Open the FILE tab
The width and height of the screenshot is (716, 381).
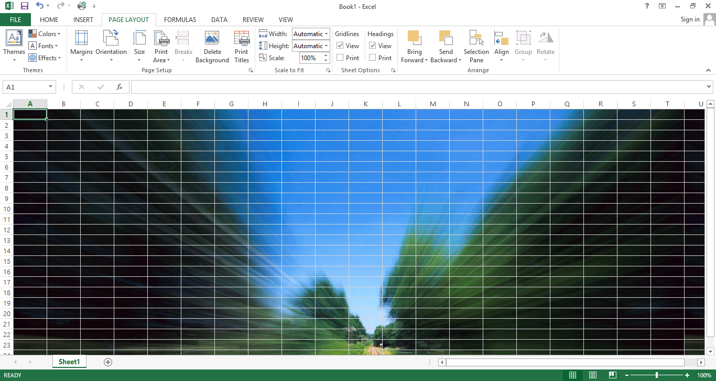[16, 20]
